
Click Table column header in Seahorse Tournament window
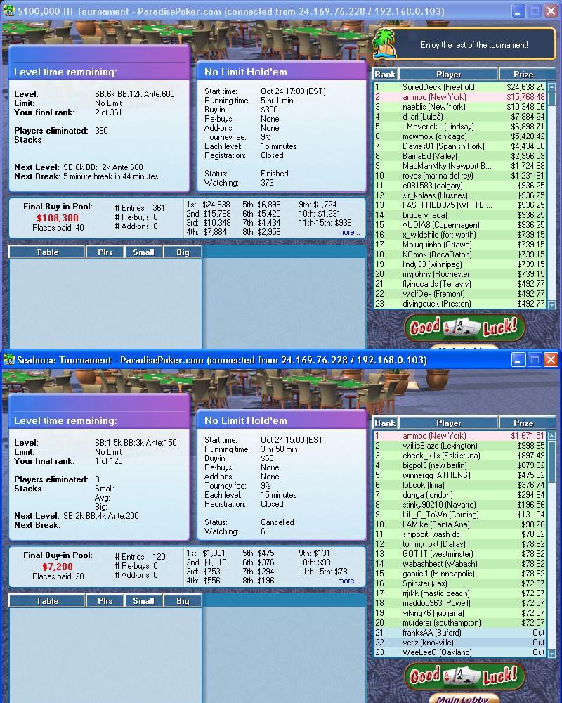(47, 601)
